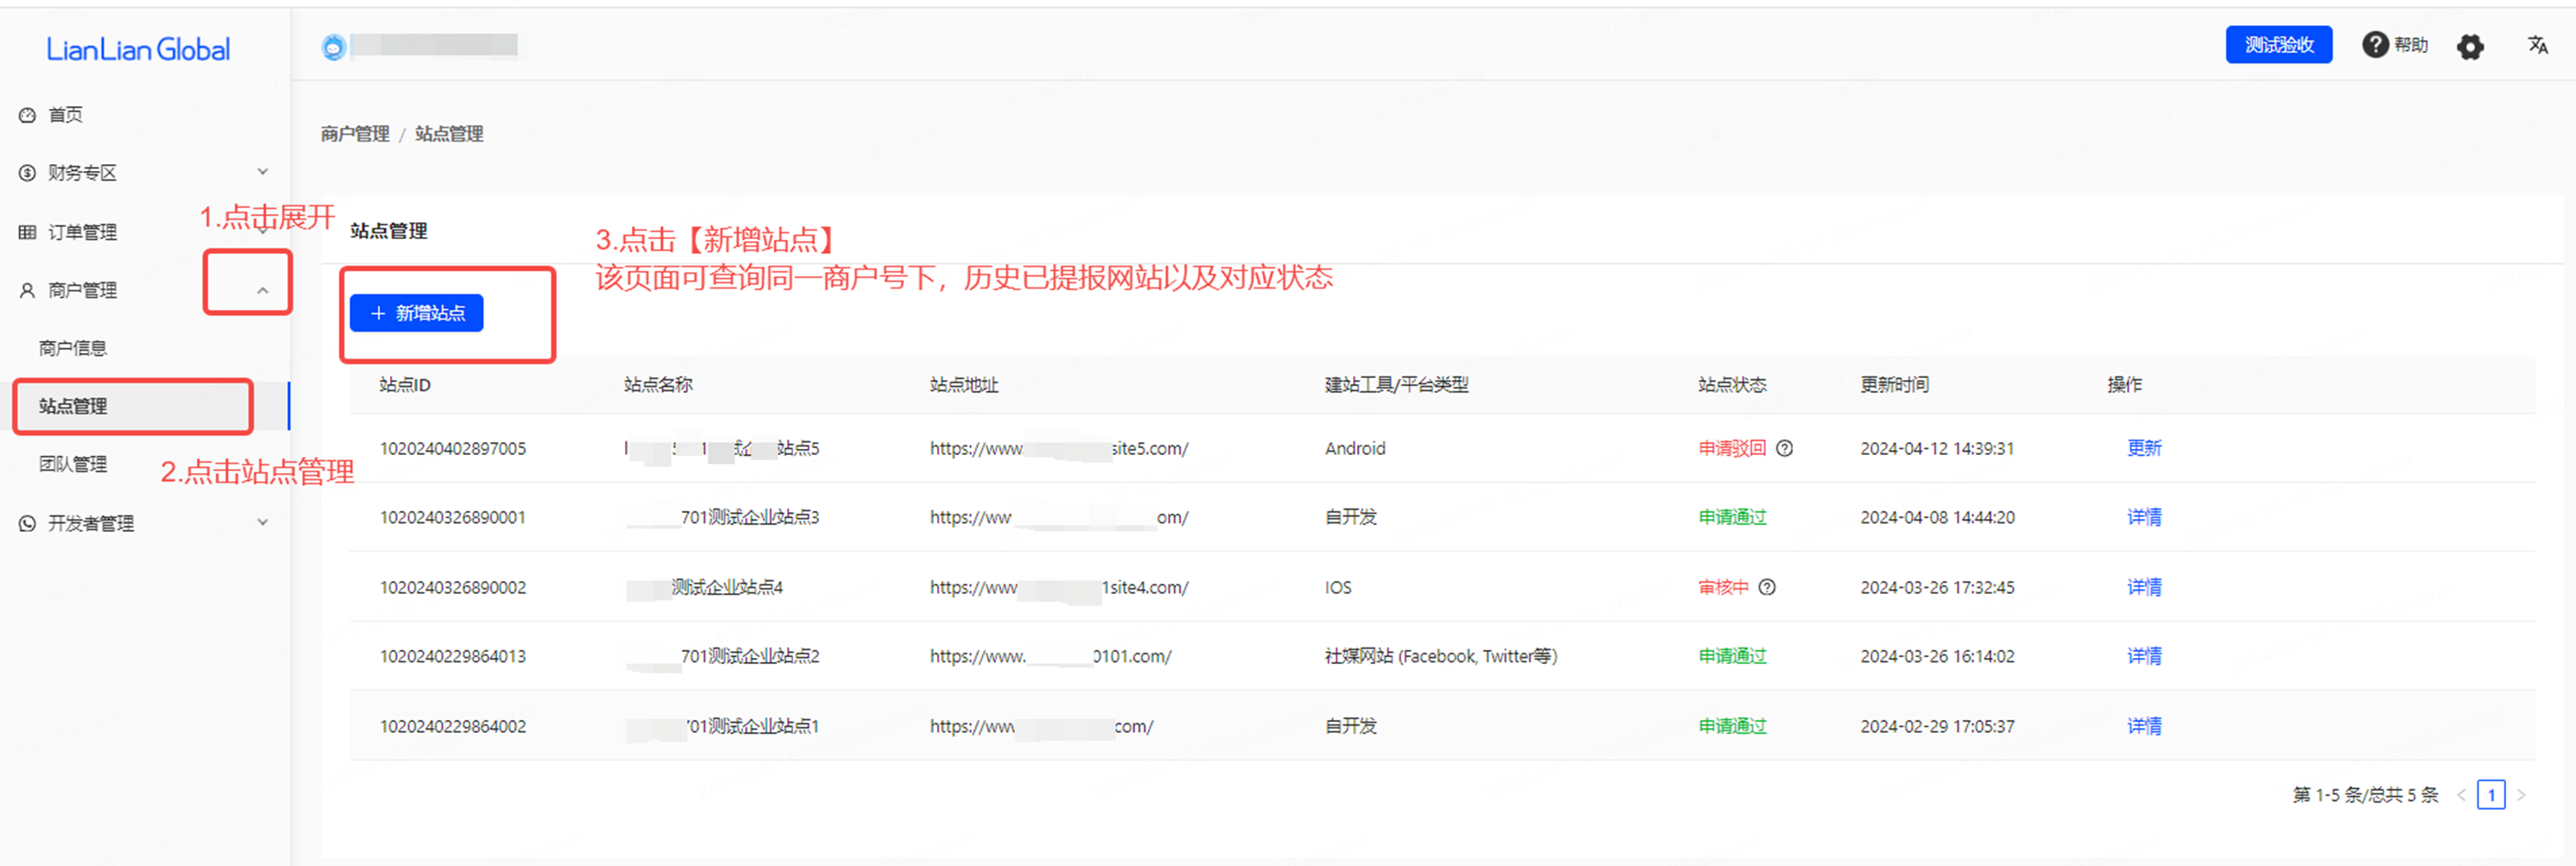Click the 站点状态 column header

tap(1732, 384)
